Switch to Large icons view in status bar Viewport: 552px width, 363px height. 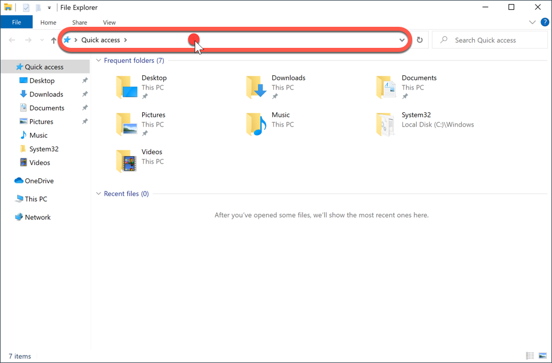(x=543, y=356)
